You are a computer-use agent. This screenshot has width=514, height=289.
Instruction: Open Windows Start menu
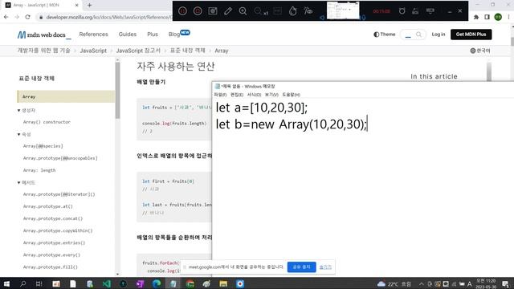[x=6, y=283]
